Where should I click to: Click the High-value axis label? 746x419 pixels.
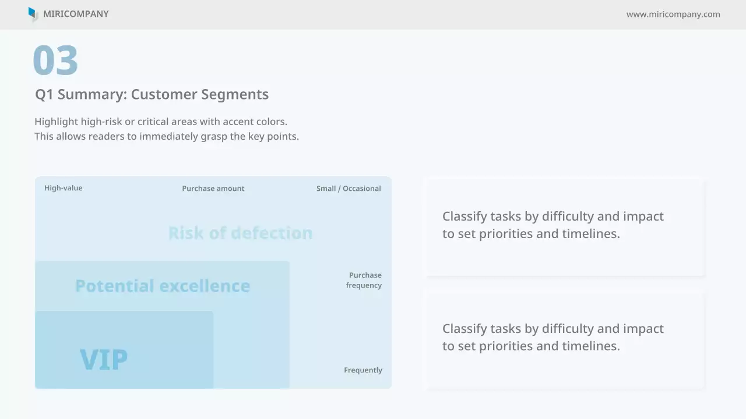[x=64, y=188]
